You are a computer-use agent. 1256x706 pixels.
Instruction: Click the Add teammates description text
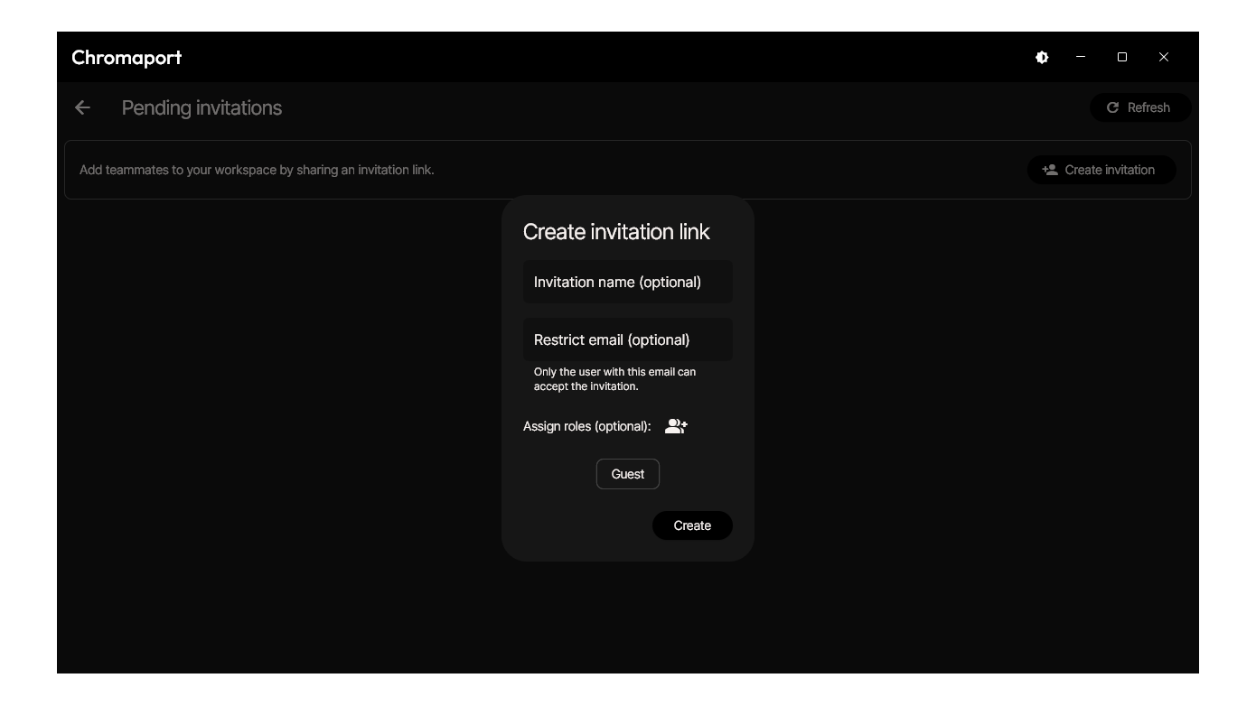[x=257, y=170]
